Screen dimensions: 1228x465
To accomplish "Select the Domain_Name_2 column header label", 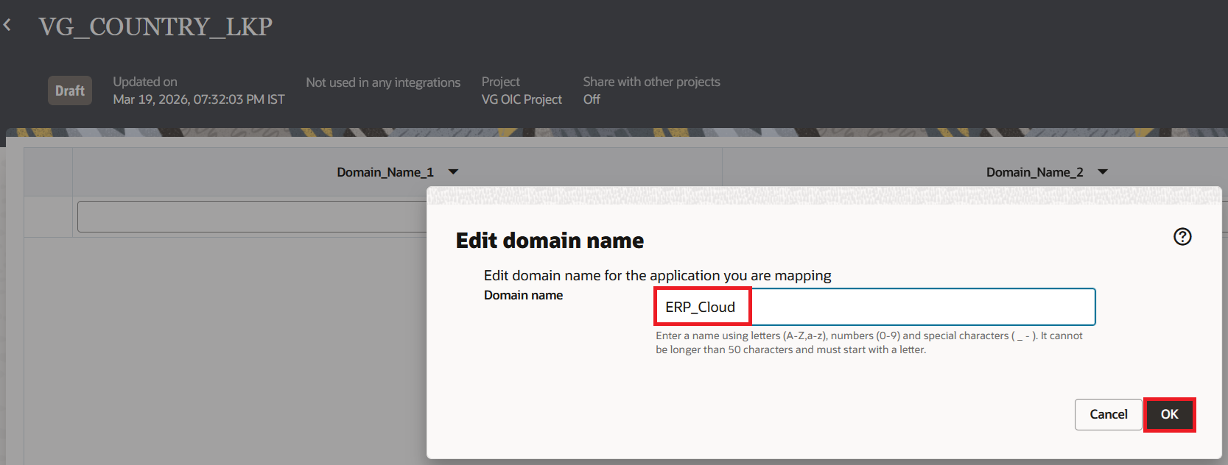I will tap(1034, 172).
